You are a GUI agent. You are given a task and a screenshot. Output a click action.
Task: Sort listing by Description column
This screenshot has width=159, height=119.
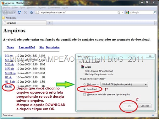pos(52,47)
